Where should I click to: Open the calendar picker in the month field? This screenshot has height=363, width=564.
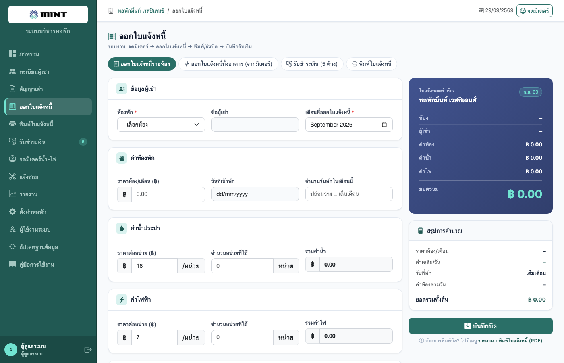tap(384, 125)
